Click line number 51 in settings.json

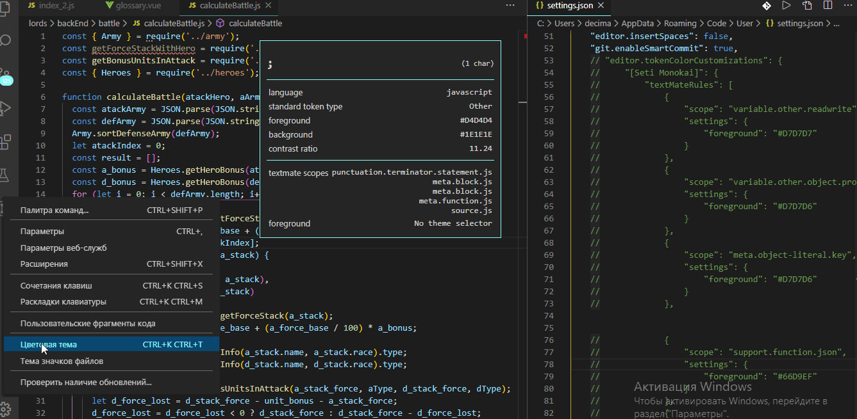point(548,36)
